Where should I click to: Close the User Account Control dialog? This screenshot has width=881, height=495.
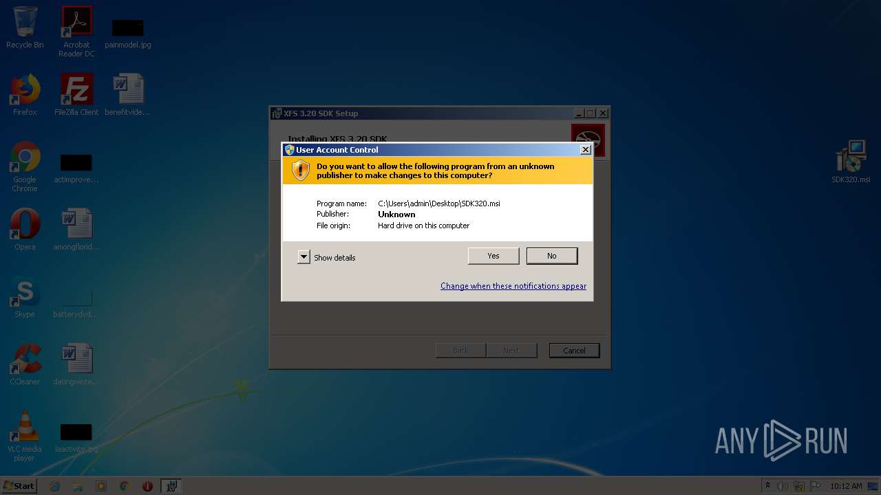point(585,149)
